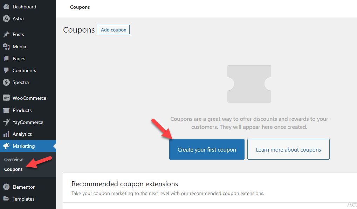This screenshot has width=357, height=209.
Task: Open Learn more about coupons link
Action: [x=288, y=149]
